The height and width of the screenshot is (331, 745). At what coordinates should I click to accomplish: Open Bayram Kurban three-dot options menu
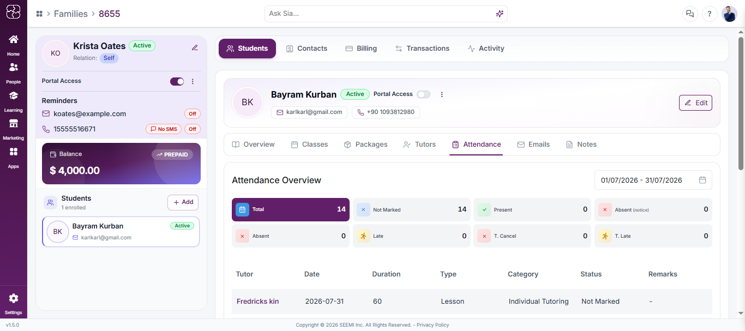coord(442,94)
